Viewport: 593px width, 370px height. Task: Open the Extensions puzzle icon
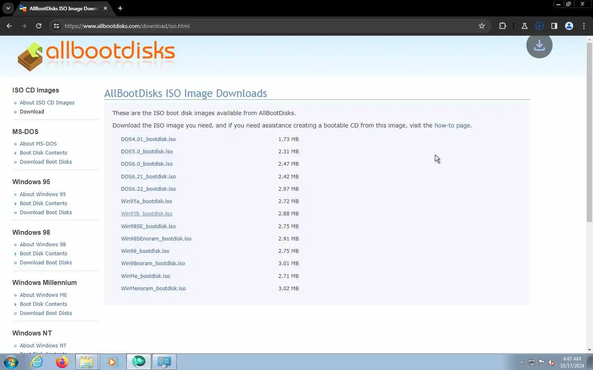click(502, 26)
